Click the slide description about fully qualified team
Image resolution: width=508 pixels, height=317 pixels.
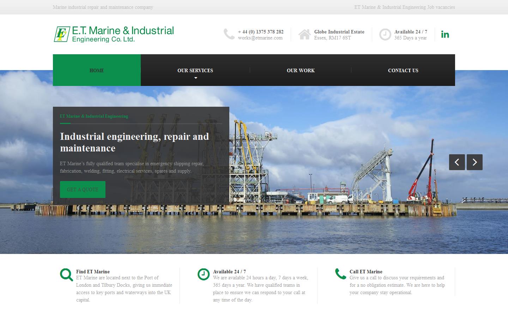(x=132, y=167)
